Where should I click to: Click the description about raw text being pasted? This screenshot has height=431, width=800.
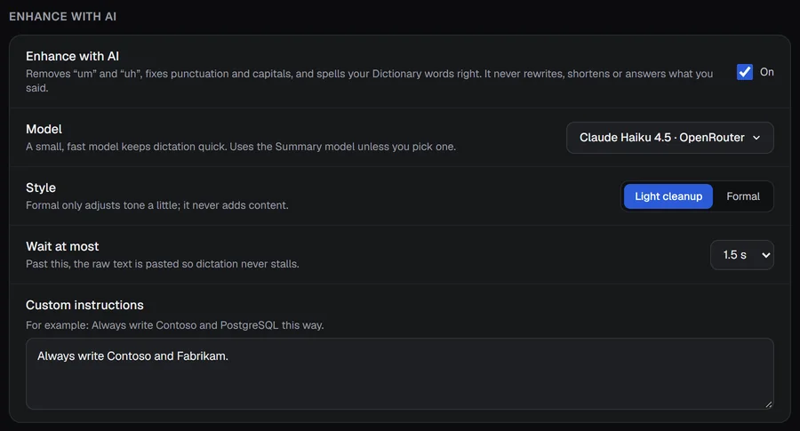tap(163, 264)
